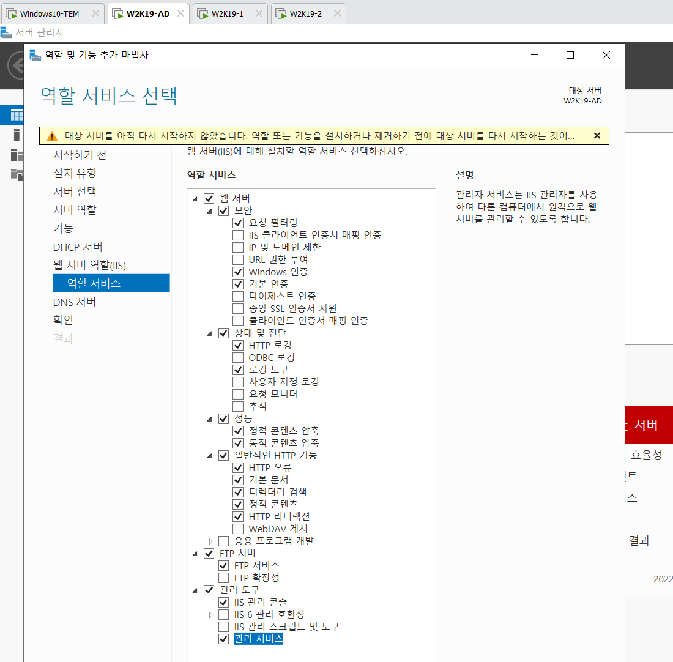Go to 서버 선택 wizard step
Screen dimensions: 673x662
[x=75, y=192]
